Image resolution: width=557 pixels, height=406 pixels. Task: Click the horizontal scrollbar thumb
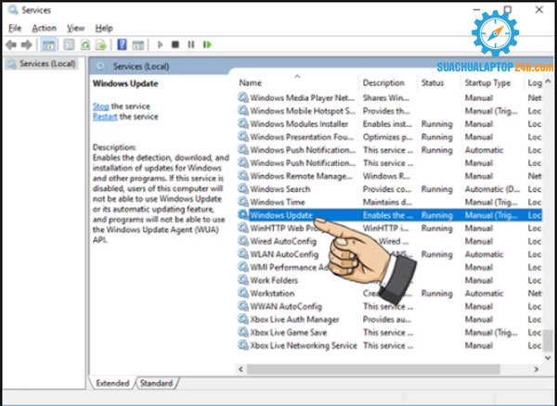tap(373, 370)
